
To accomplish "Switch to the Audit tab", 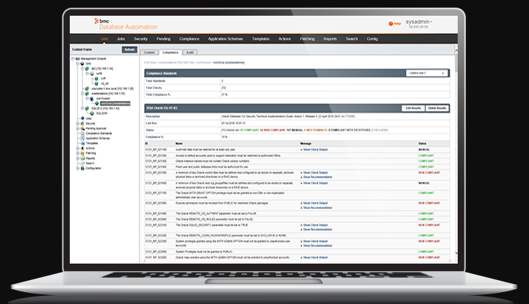I will click(190, 52).
